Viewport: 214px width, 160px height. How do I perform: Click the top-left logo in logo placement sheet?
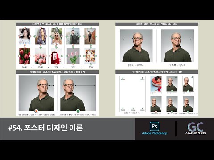(123, 79)
